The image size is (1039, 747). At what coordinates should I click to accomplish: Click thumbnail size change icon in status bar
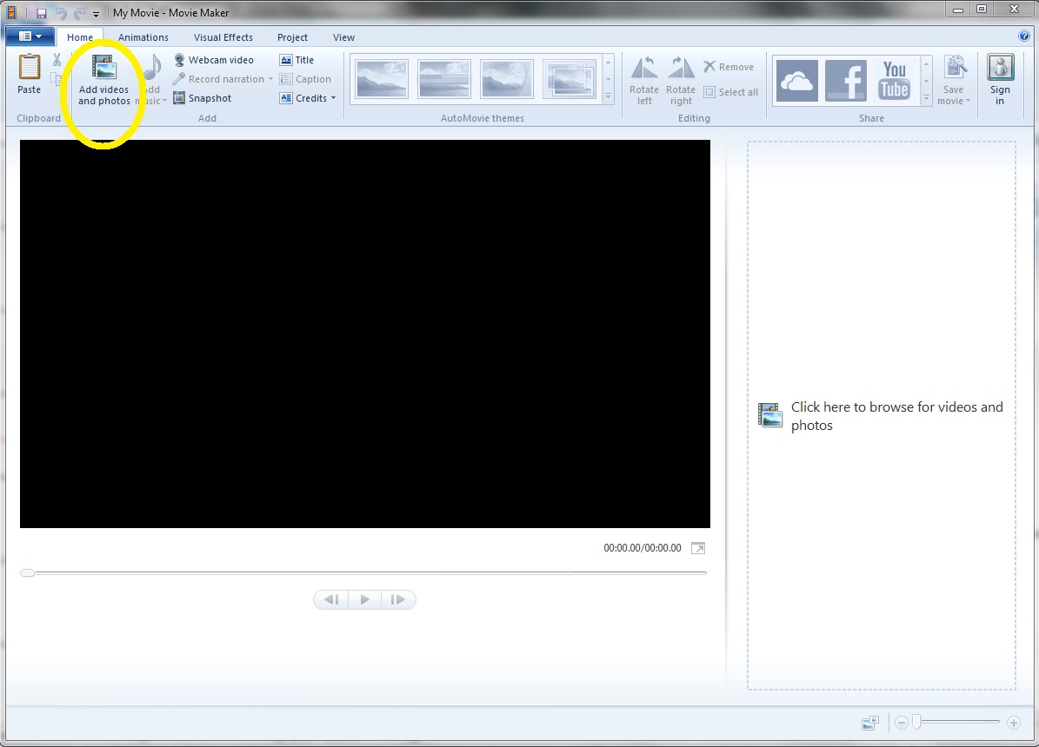pyautogui.click(x=870, y=723)
